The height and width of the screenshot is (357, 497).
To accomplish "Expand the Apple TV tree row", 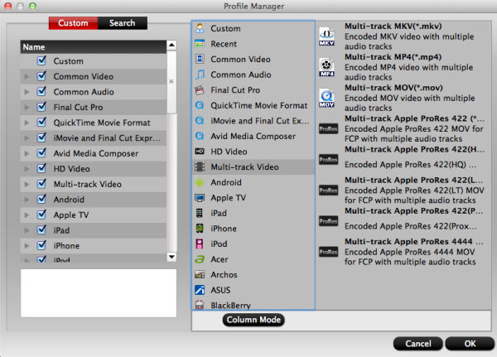I will (27, 215).
